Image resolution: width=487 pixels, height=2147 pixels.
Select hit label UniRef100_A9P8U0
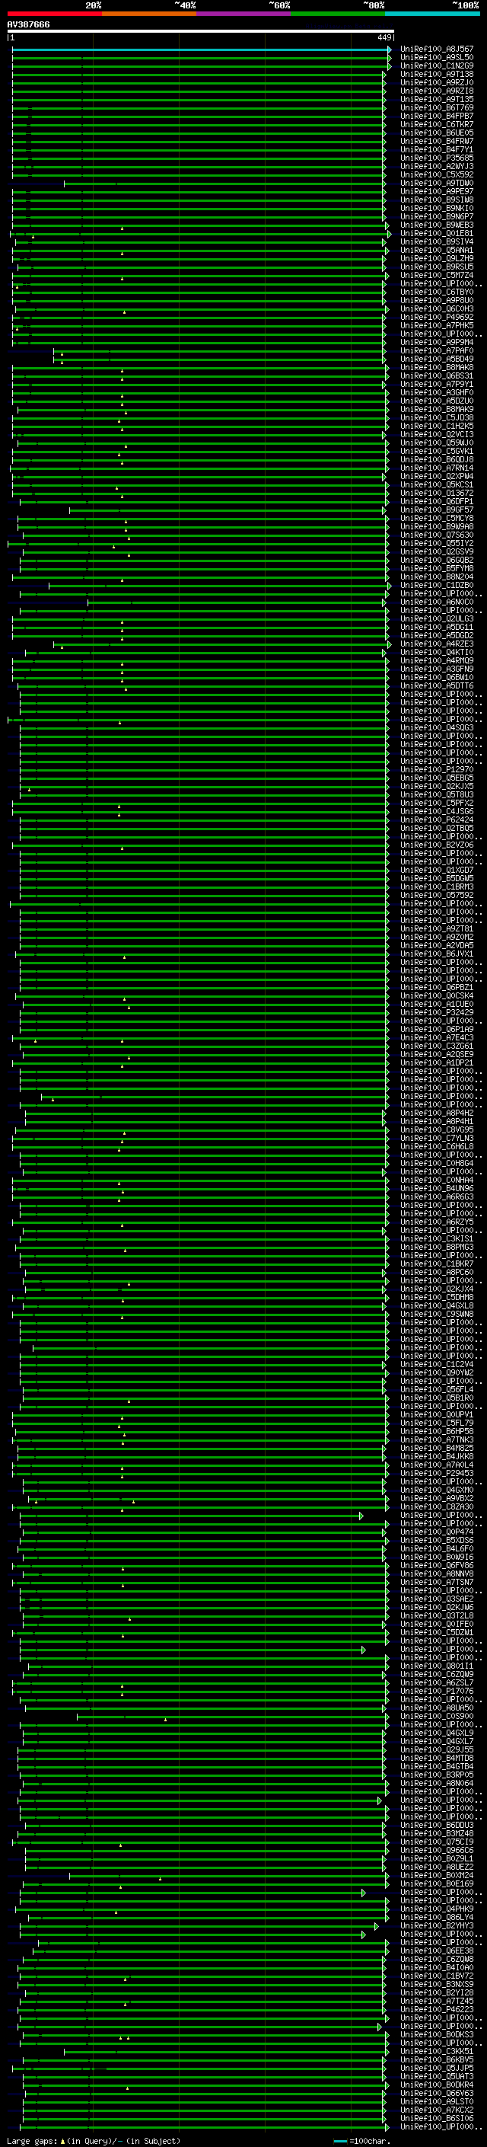click(437, 300)
